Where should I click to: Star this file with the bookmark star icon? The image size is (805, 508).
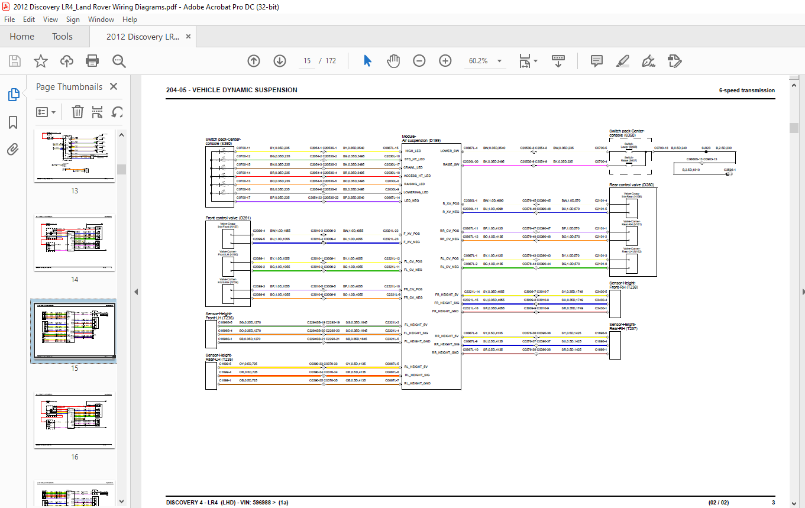coord(41,61)
